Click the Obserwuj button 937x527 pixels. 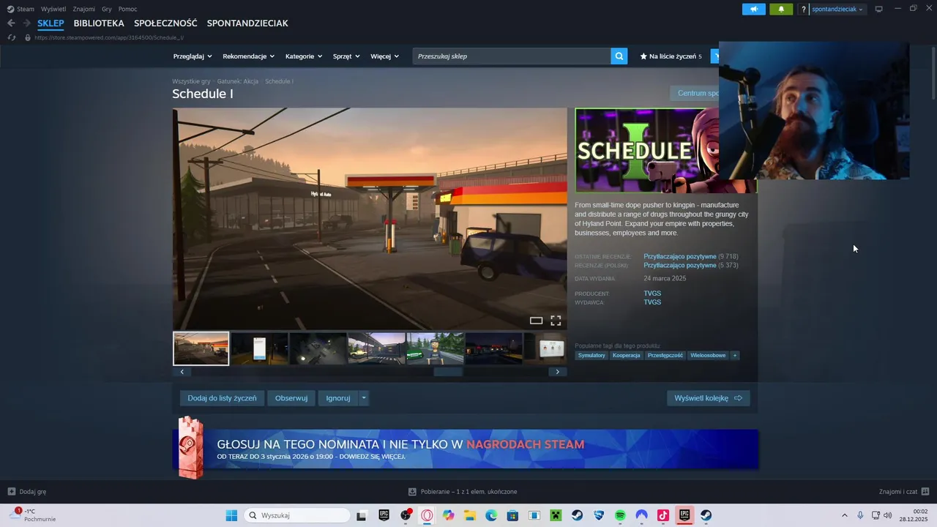291,398
